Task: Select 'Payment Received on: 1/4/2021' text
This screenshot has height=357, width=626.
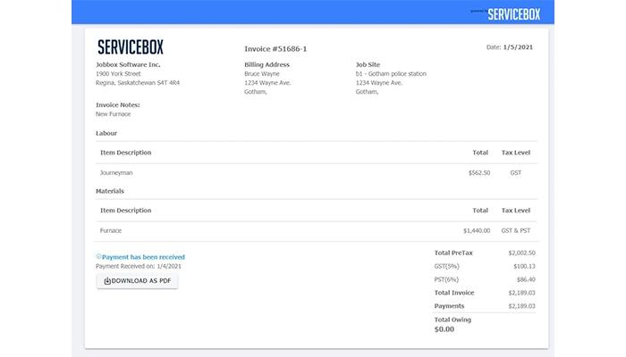Action: (x=138, y=266)
